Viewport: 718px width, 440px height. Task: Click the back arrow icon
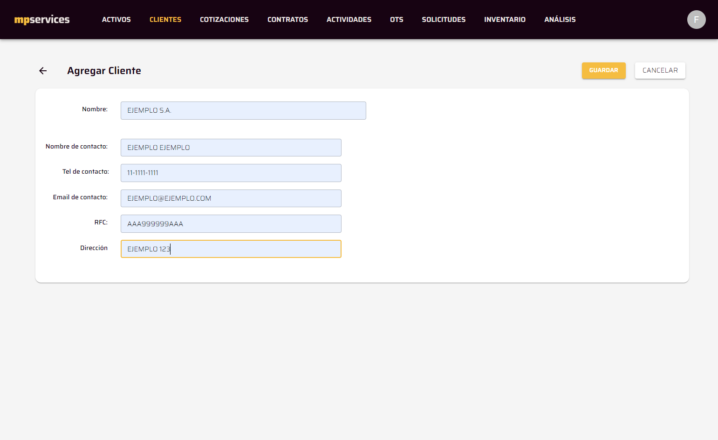43,71
